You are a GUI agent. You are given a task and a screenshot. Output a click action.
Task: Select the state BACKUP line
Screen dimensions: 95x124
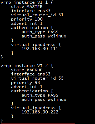(x=27, y=70)
